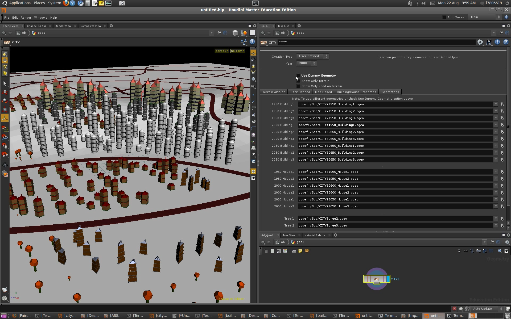Switch to Building/House Properties tab
This screenshot has width=511, height=319.
click(x=356, y=92)
